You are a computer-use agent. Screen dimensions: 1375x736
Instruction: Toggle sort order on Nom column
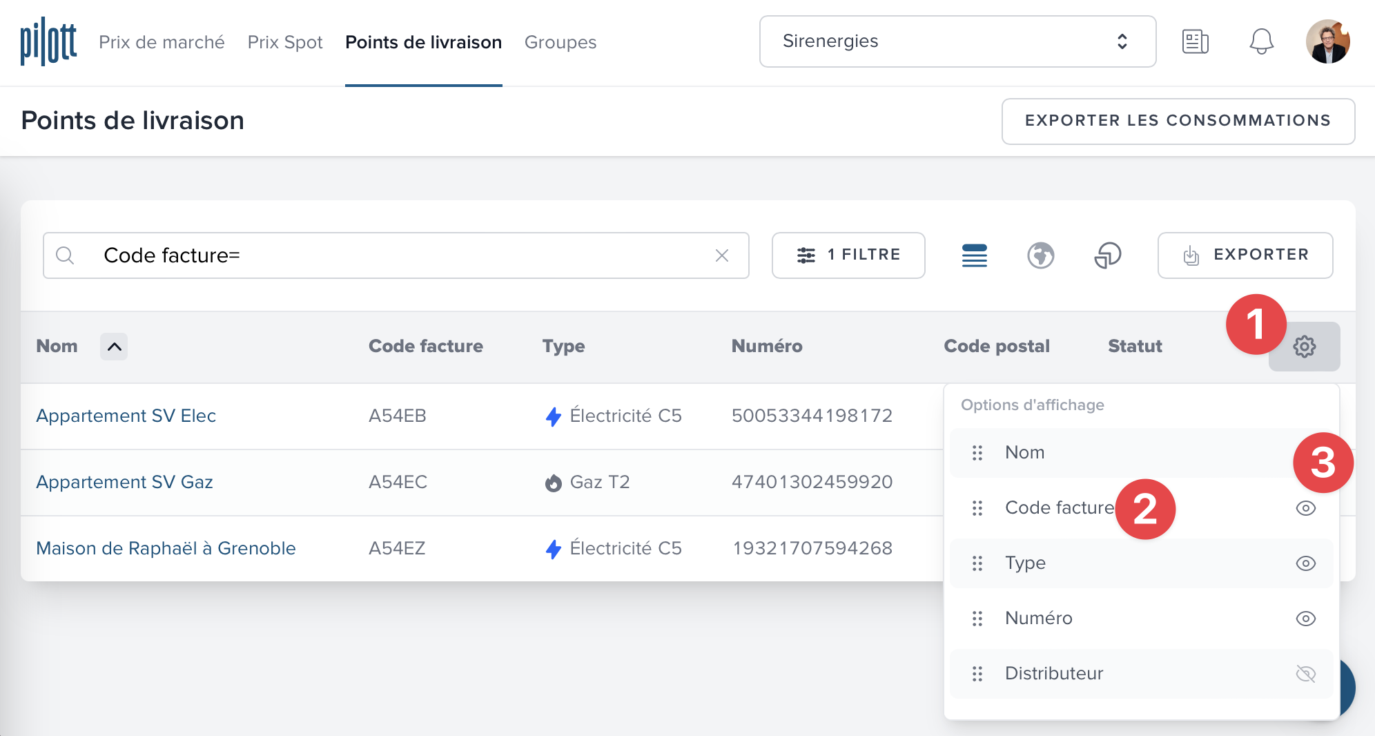point(114,347)
